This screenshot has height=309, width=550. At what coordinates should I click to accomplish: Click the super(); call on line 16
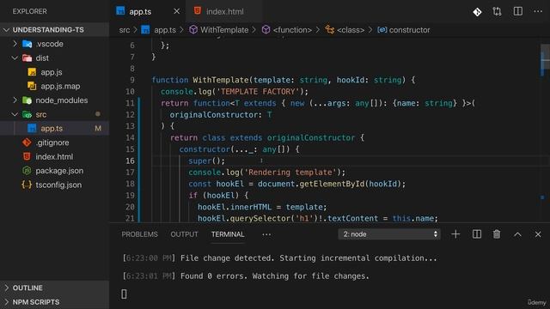(206, 161)
